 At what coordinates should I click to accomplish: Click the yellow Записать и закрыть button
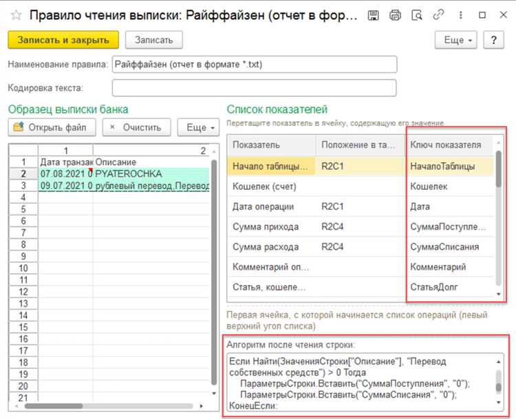pyautogui.click(x=63, y=40)
